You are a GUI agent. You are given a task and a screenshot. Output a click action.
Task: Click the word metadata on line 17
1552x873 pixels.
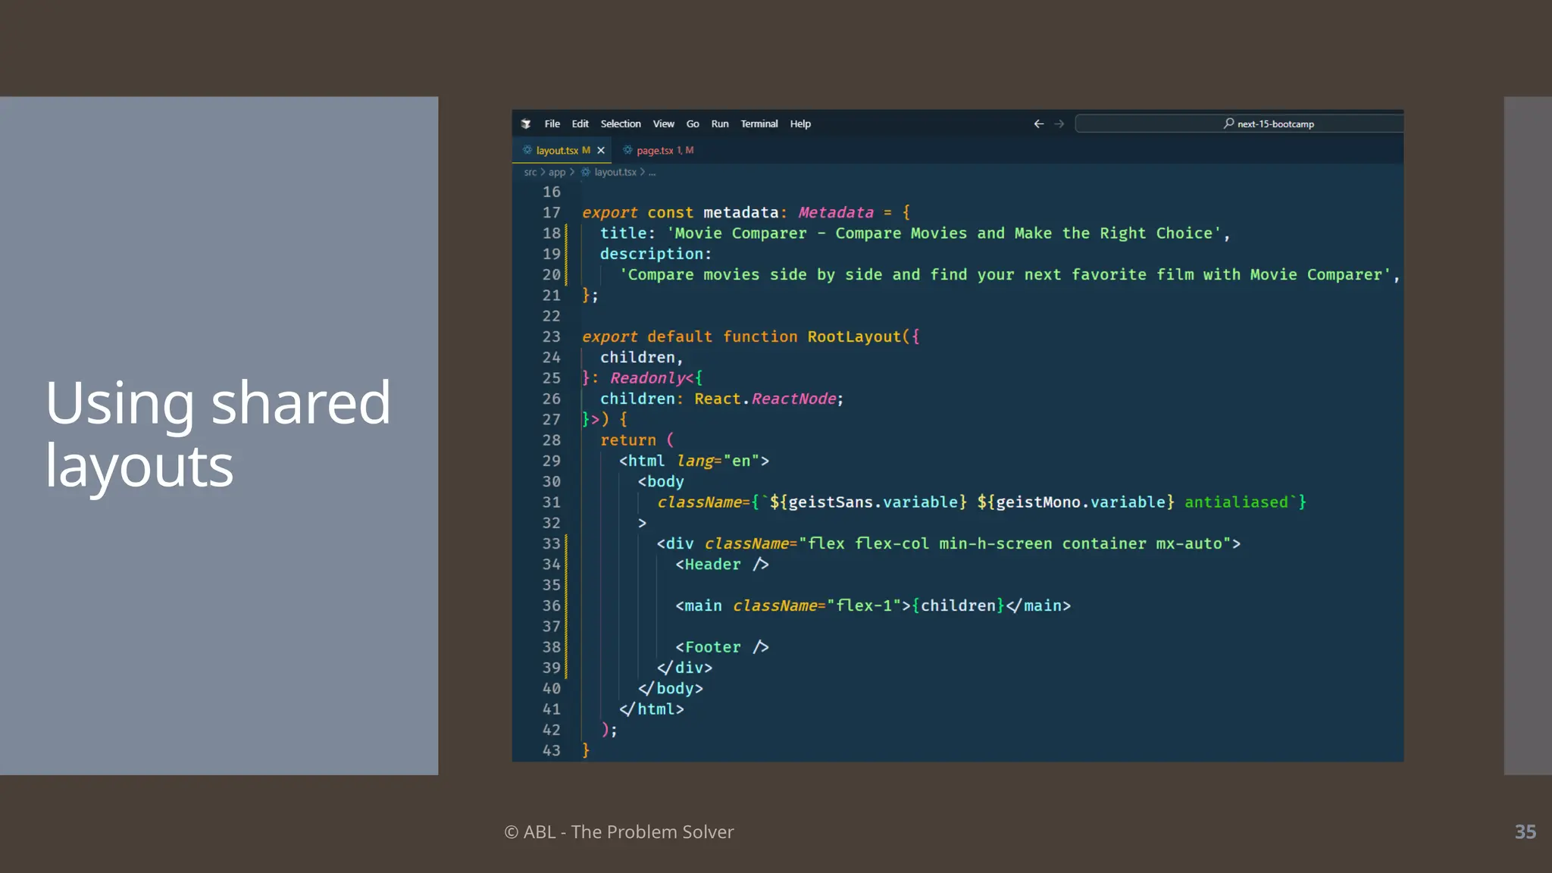pos(740,213)
